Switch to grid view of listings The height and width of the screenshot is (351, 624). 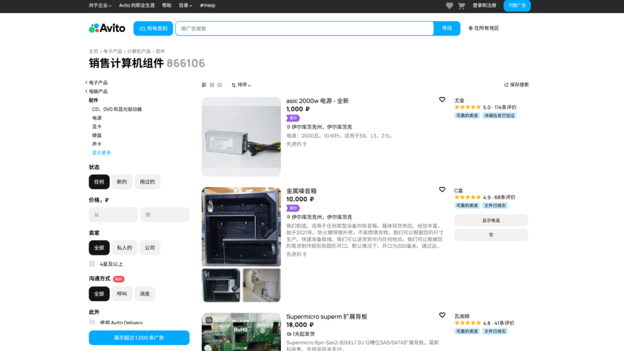tap(212, 84)
